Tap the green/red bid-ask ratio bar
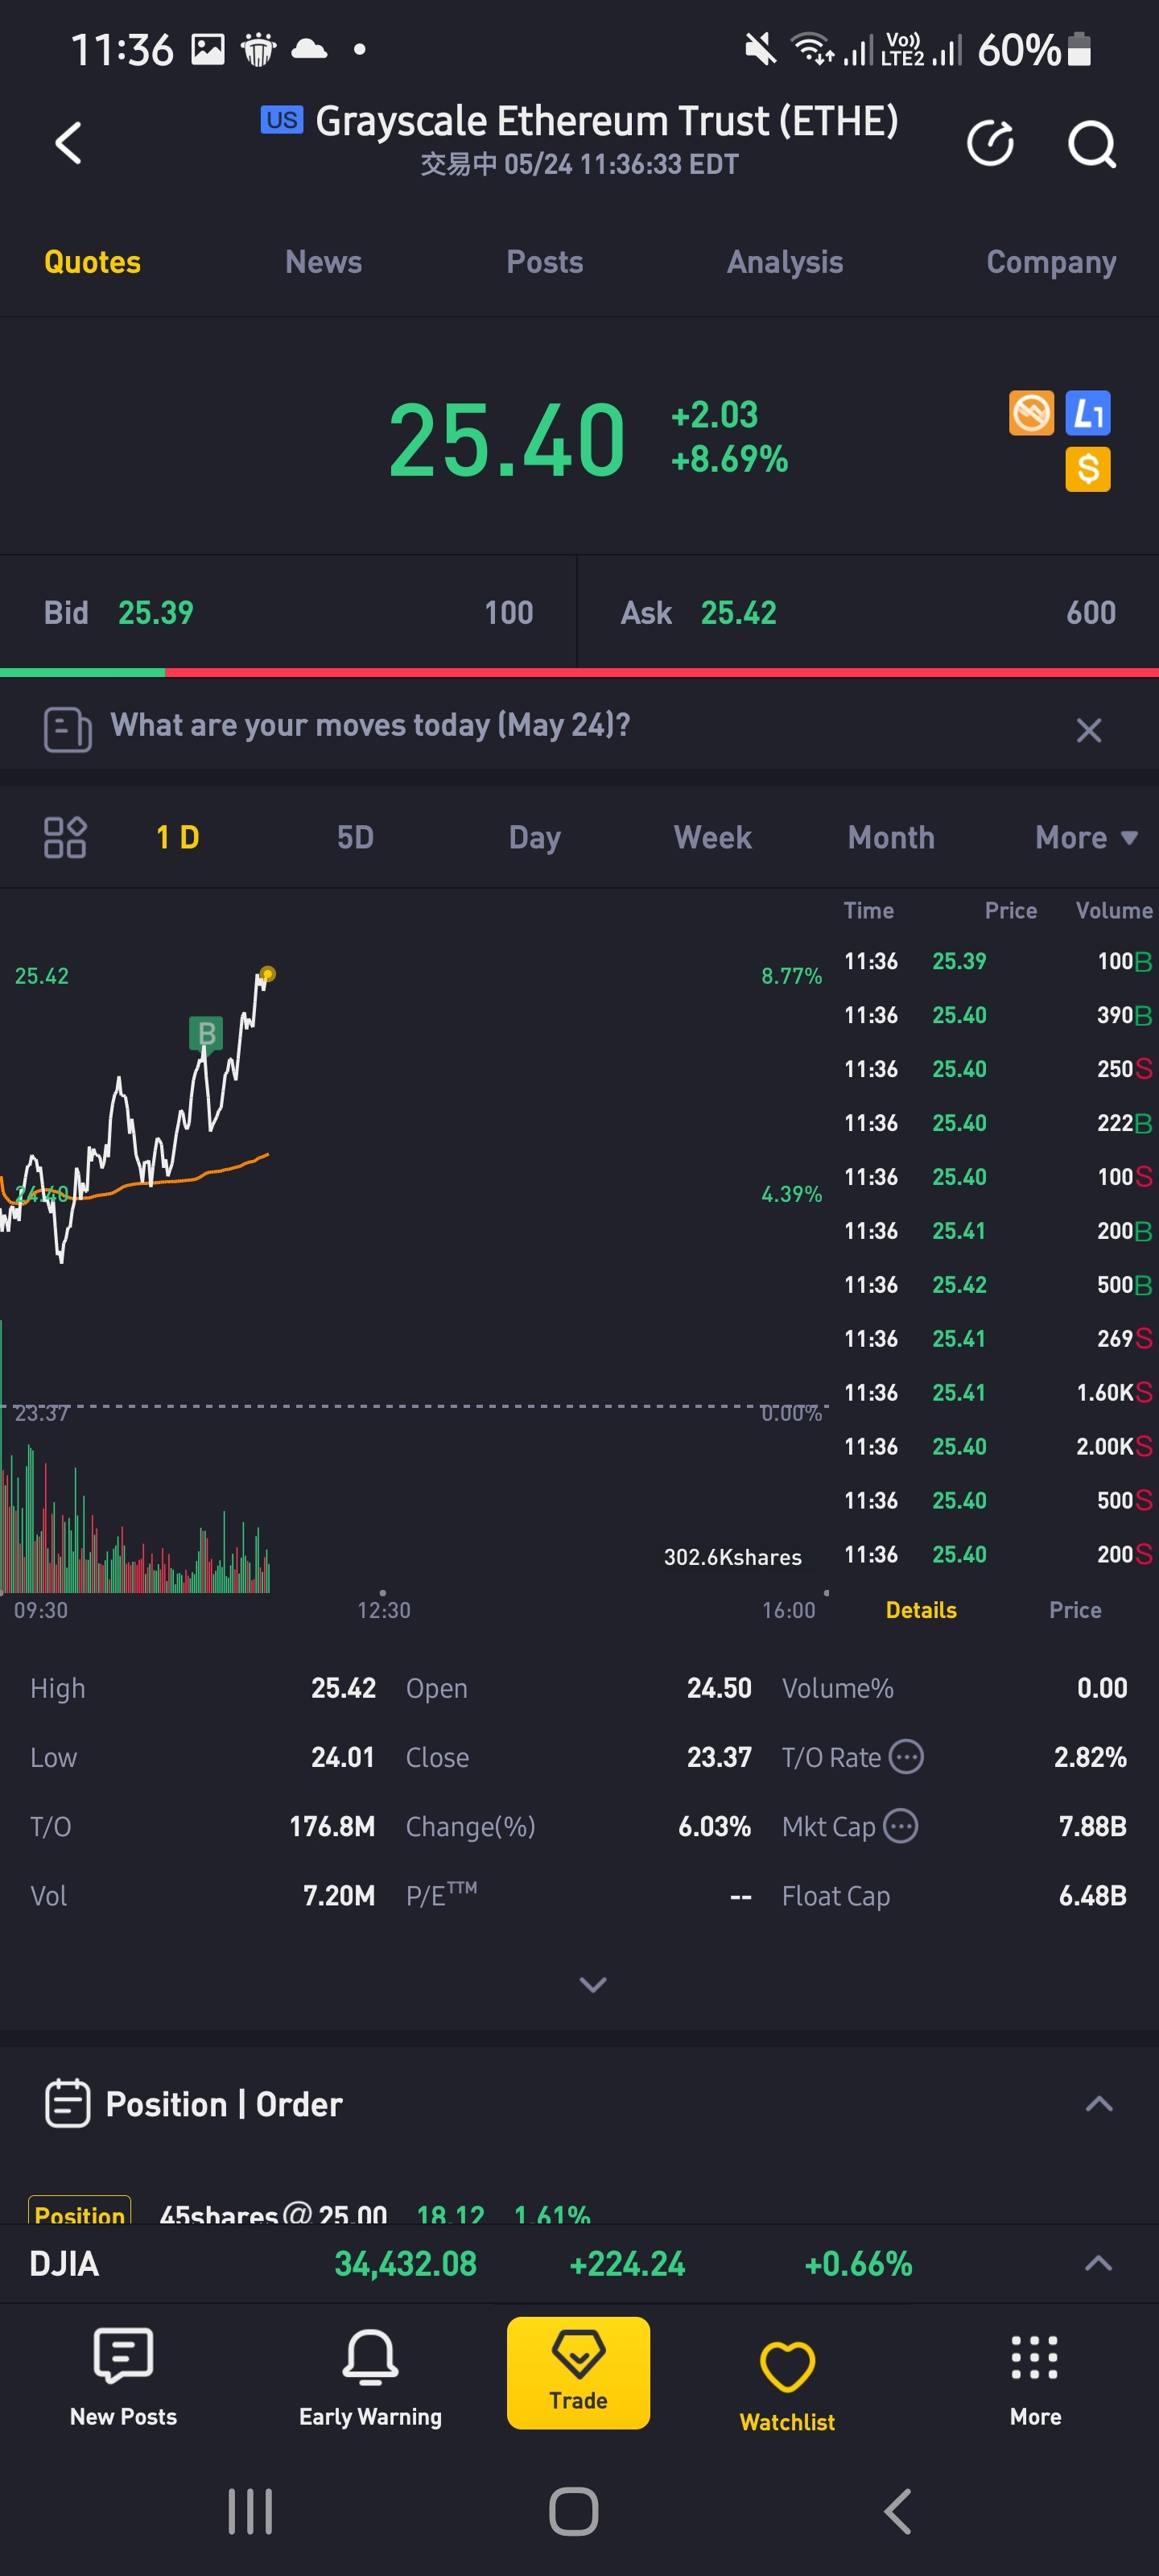 (x=579, y=673)
